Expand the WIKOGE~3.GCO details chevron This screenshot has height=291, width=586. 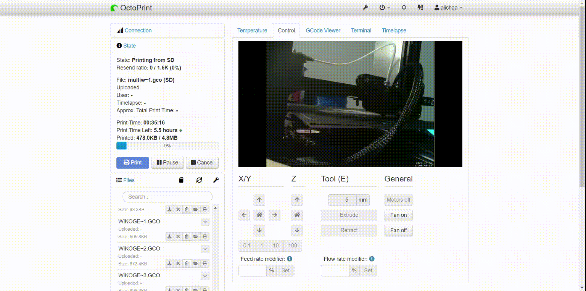pyautogui.click(x=205, y=276)
